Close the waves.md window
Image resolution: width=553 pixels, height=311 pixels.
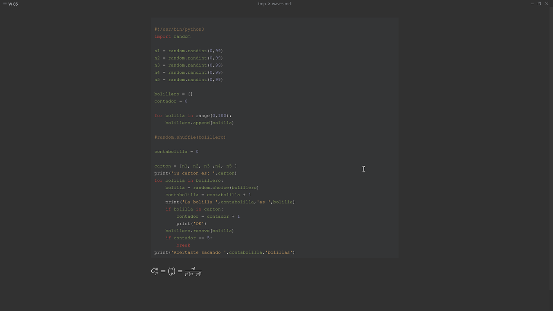(547, 4)
